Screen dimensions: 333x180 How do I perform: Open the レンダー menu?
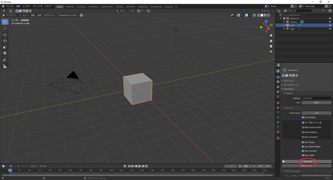tap(26, 6)
